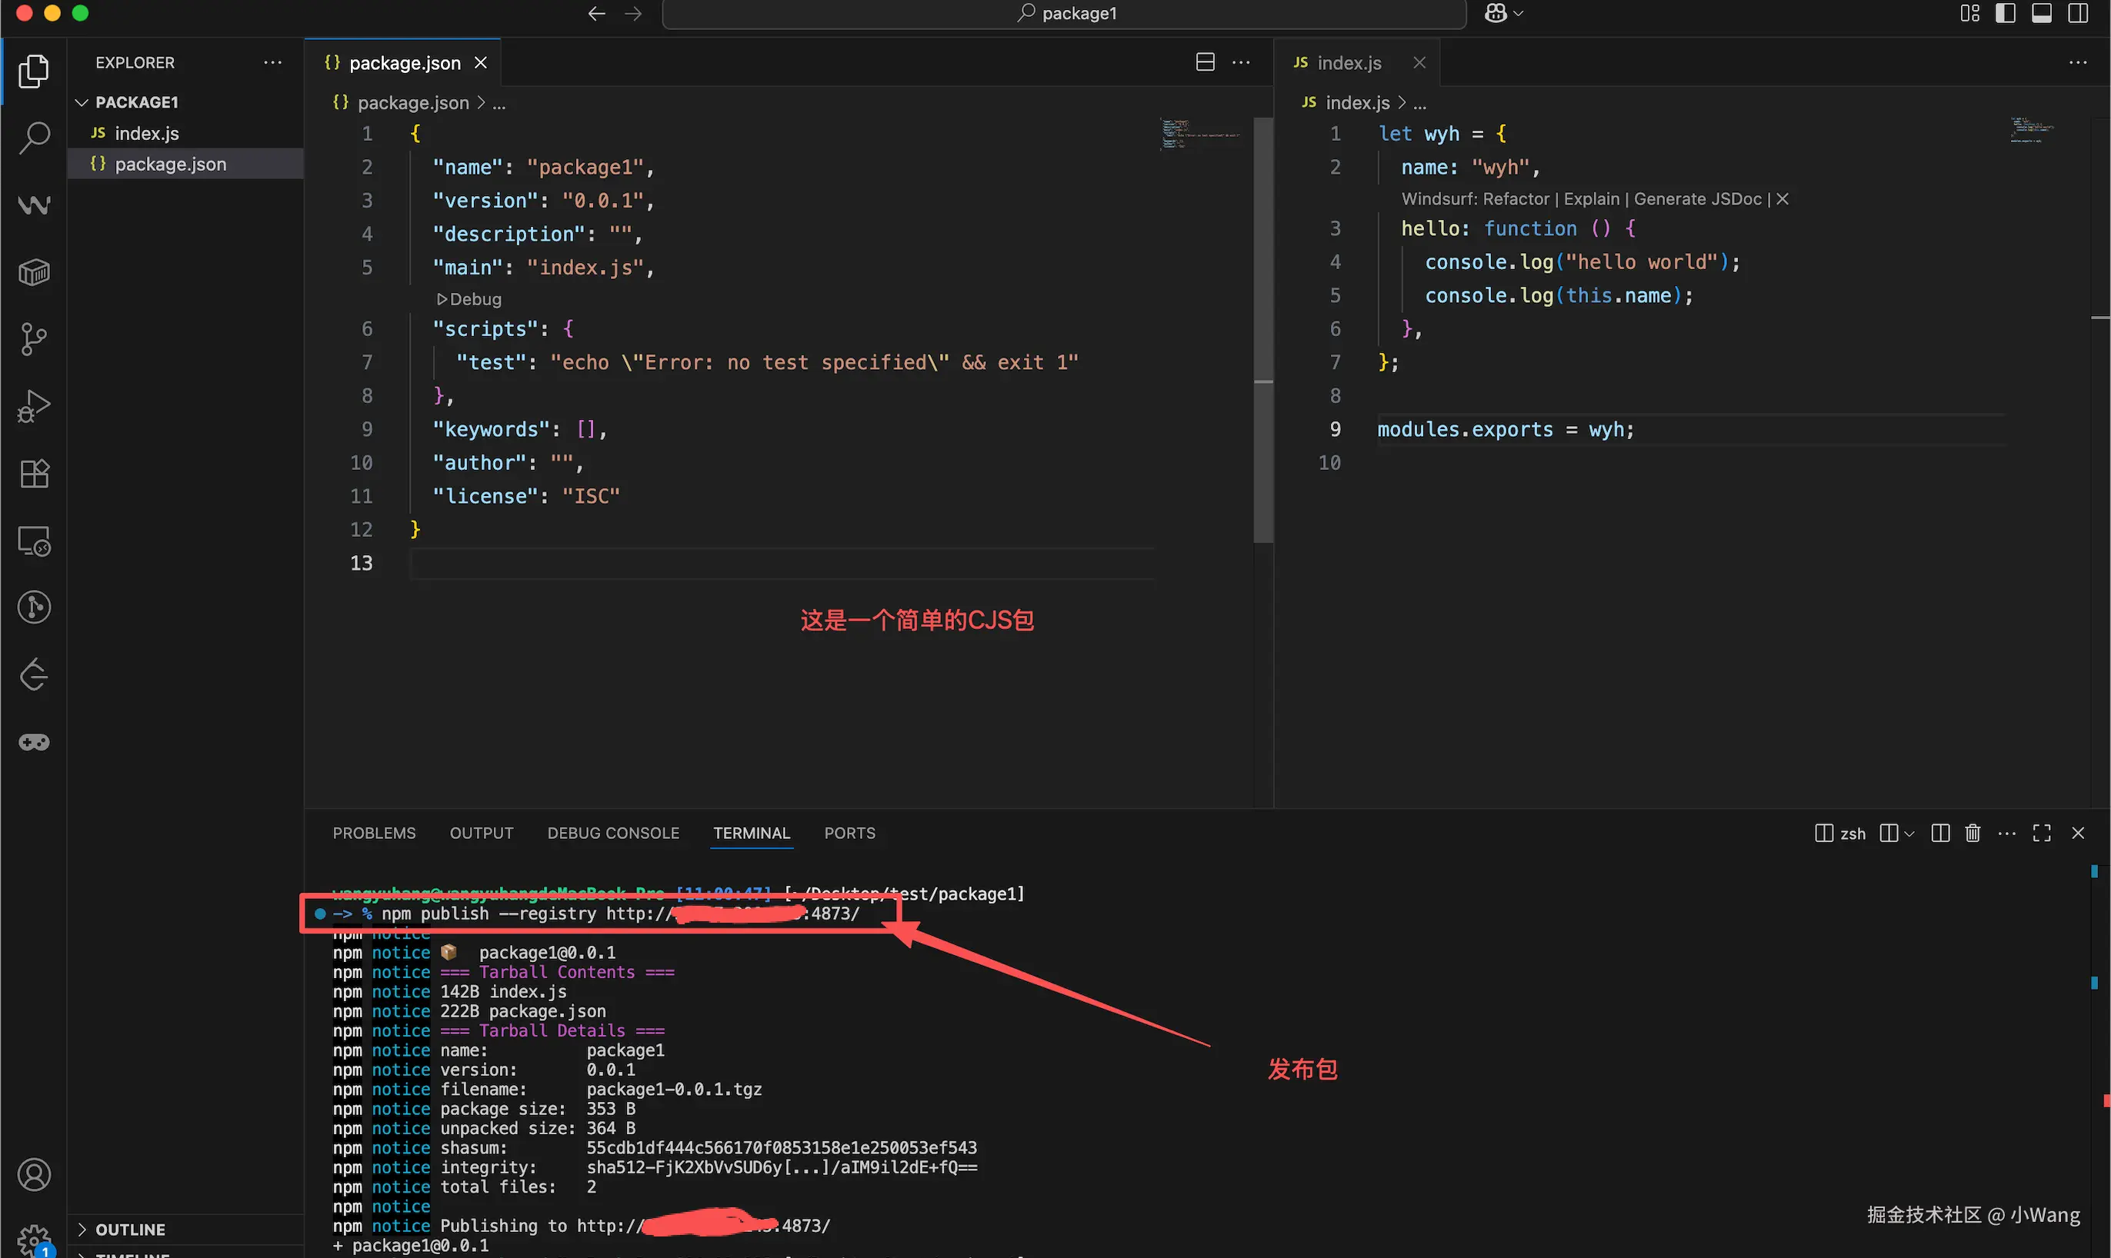The height and width of the screenshot is (1258, 2111).
Task: Open Windsurf panel in activity bar
Action: pos(34,205)
